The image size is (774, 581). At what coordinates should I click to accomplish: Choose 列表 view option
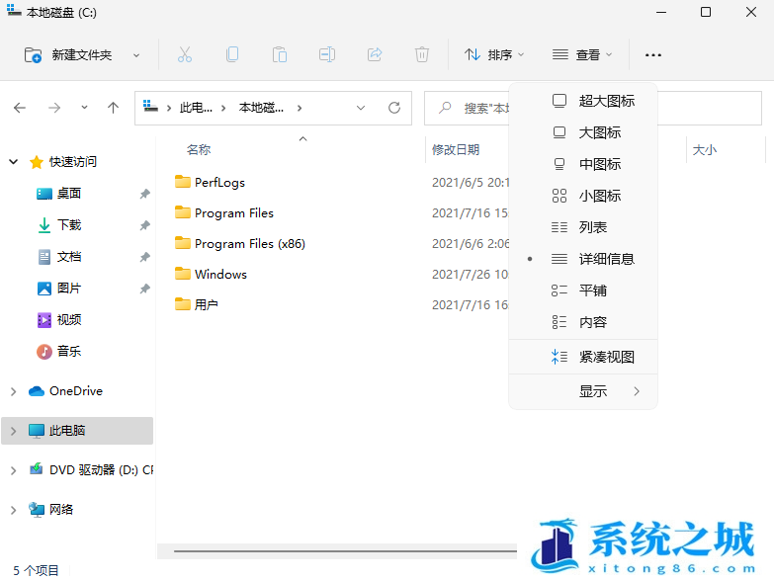pyautogui.click(x=583, y=227)
